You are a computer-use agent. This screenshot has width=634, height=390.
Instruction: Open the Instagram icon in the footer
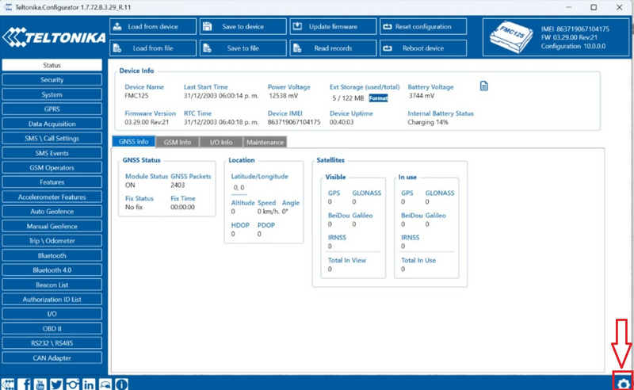(73, 384)
